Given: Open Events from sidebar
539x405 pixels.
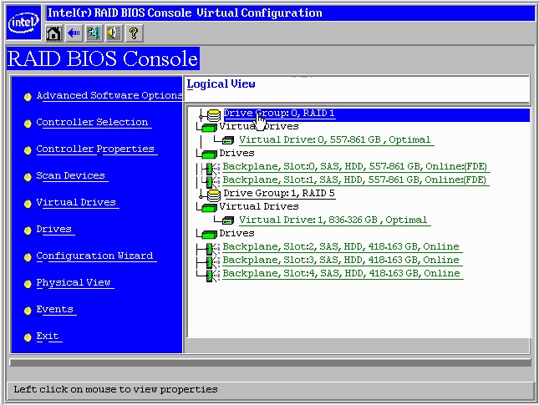Looking at the screenshot, I should [x=54, y=309].
